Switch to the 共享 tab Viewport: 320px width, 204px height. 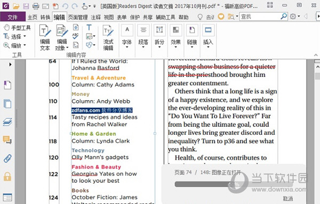pos(148,18)
